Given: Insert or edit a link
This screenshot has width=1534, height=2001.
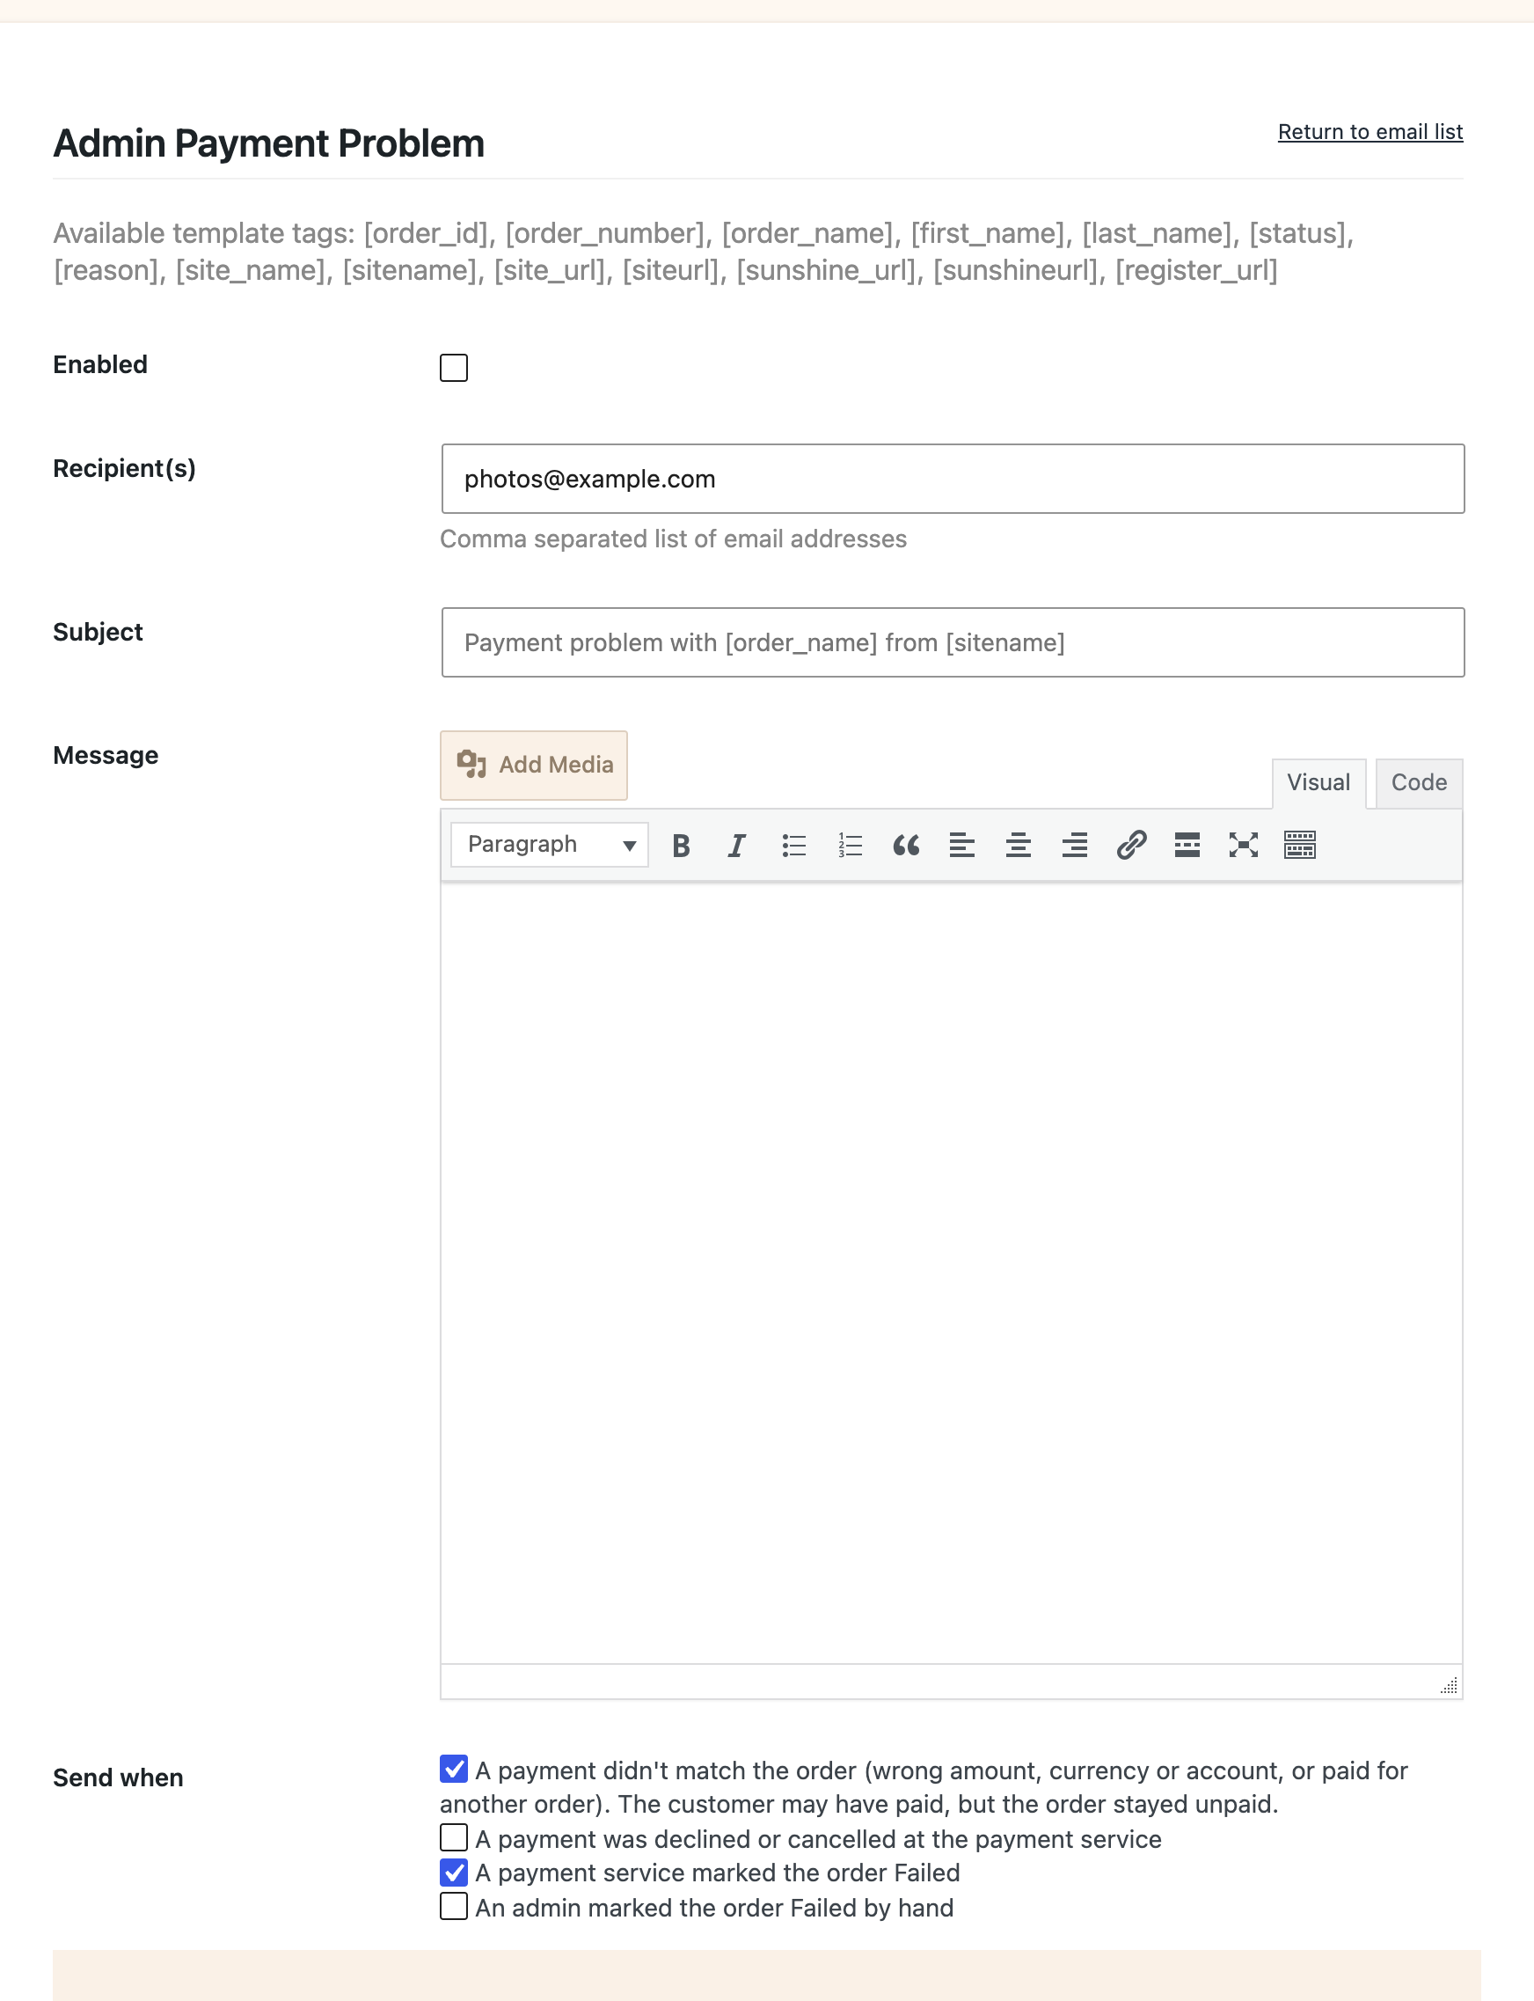Looking at the screenshot, I should click(x=1131, y=845).
